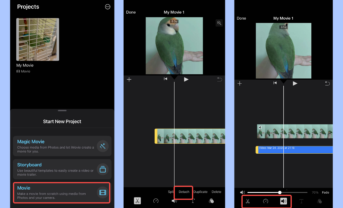Tap the dimmed titles T tool in right editor
The image size is (343, 208).
click(301, 201)
